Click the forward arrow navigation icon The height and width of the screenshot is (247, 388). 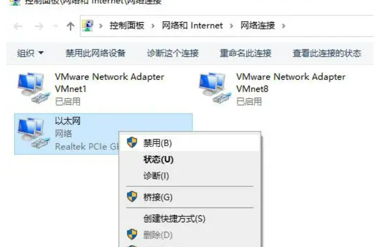point(39,26)
